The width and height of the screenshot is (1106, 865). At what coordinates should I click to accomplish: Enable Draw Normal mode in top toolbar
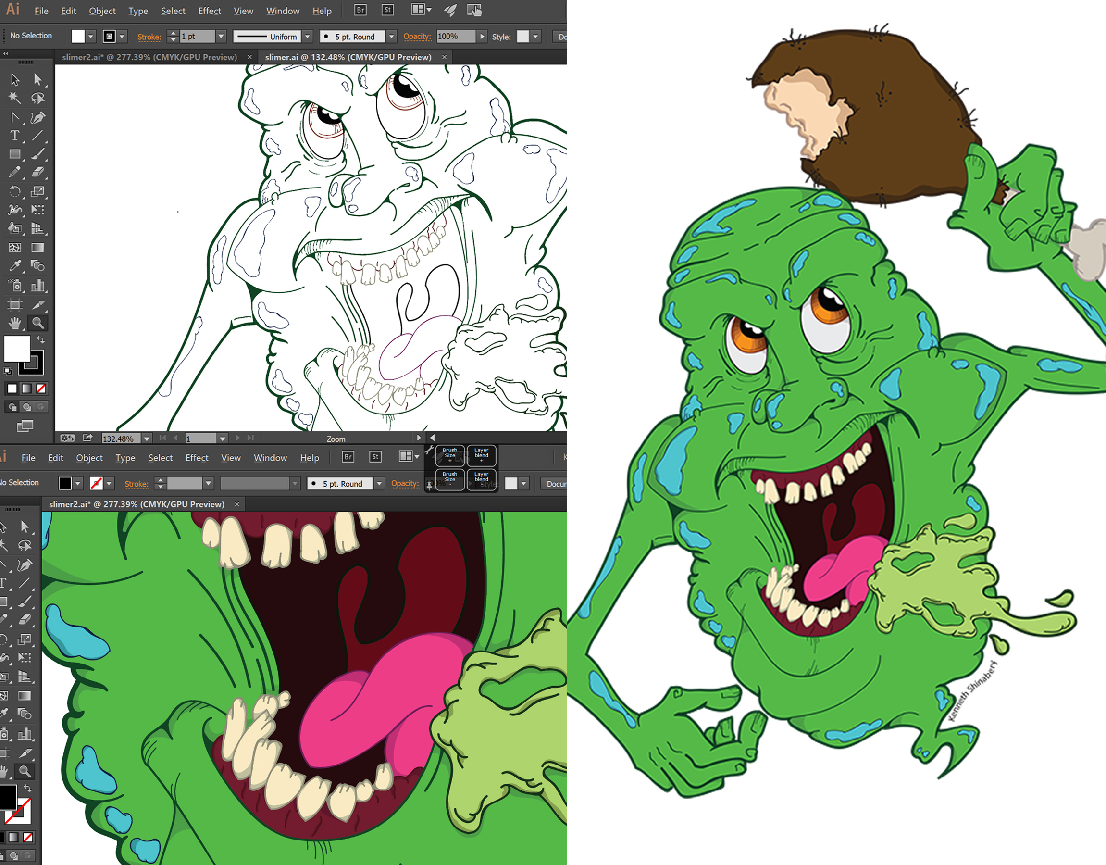[12, 407]
